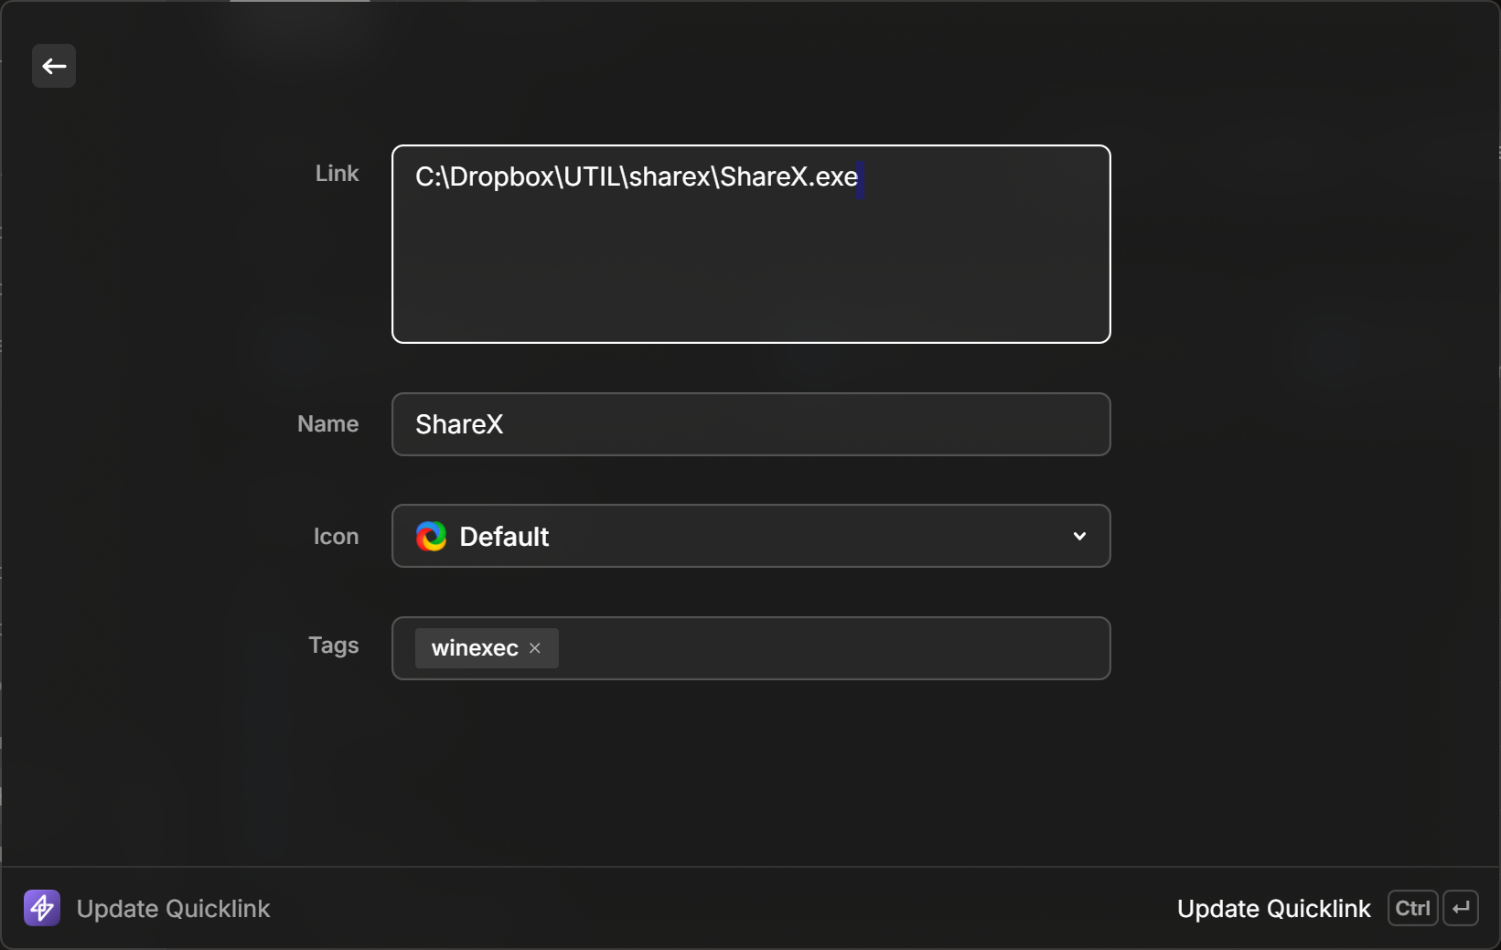Click into the Name field containing ShareX
The height and width of the screenshot is (950, 1501).
[751, 424]
